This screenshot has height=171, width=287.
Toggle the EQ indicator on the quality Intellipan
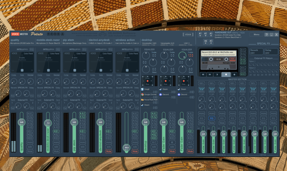coord(32,49)
